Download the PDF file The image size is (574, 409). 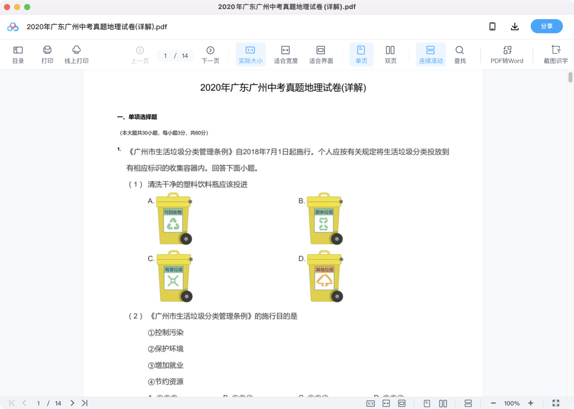tap(514, 27)
